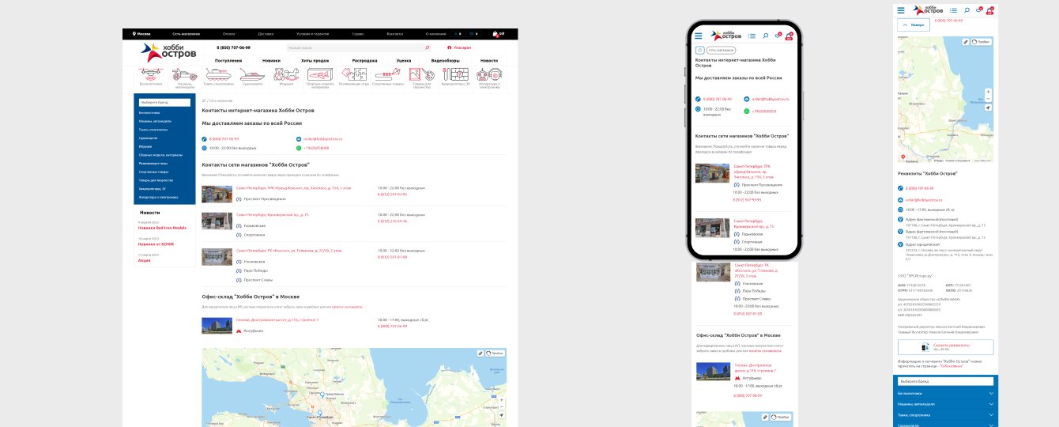Open the Москва city selector
Screen dimensions: 1059x427
(x=142, y=34)
